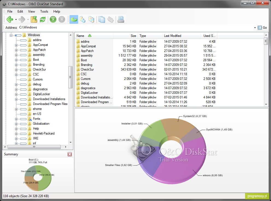Screen dimensions: 271x201
Task: Click the gray Stop analysis button
Action: (x=62, y=19)
